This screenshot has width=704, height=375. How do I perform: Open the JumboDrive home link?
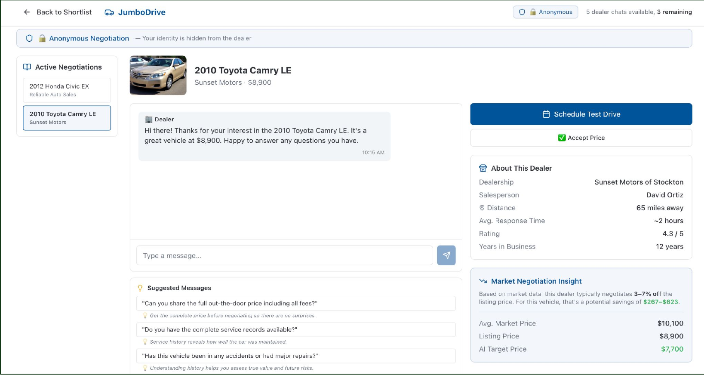(135, 12)
